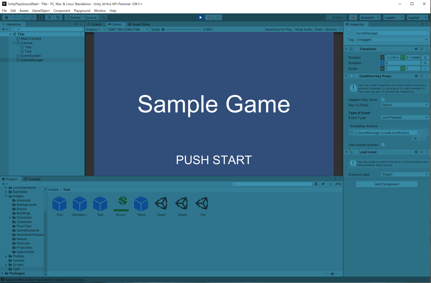This screenshot has height=283, width=431.
Task: Open Transform component help icon
Action: point(416,49)
